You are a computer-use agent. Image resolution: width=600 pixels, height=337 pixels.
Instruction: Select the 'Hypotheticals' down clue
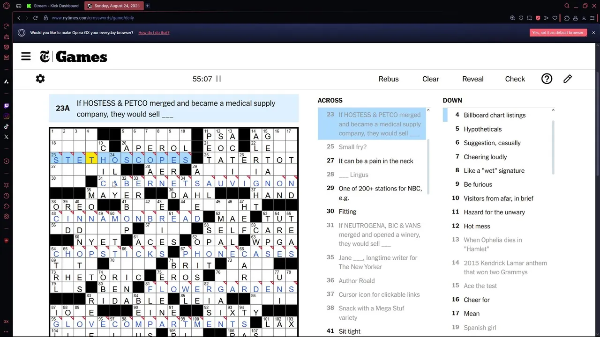point(497,129)
